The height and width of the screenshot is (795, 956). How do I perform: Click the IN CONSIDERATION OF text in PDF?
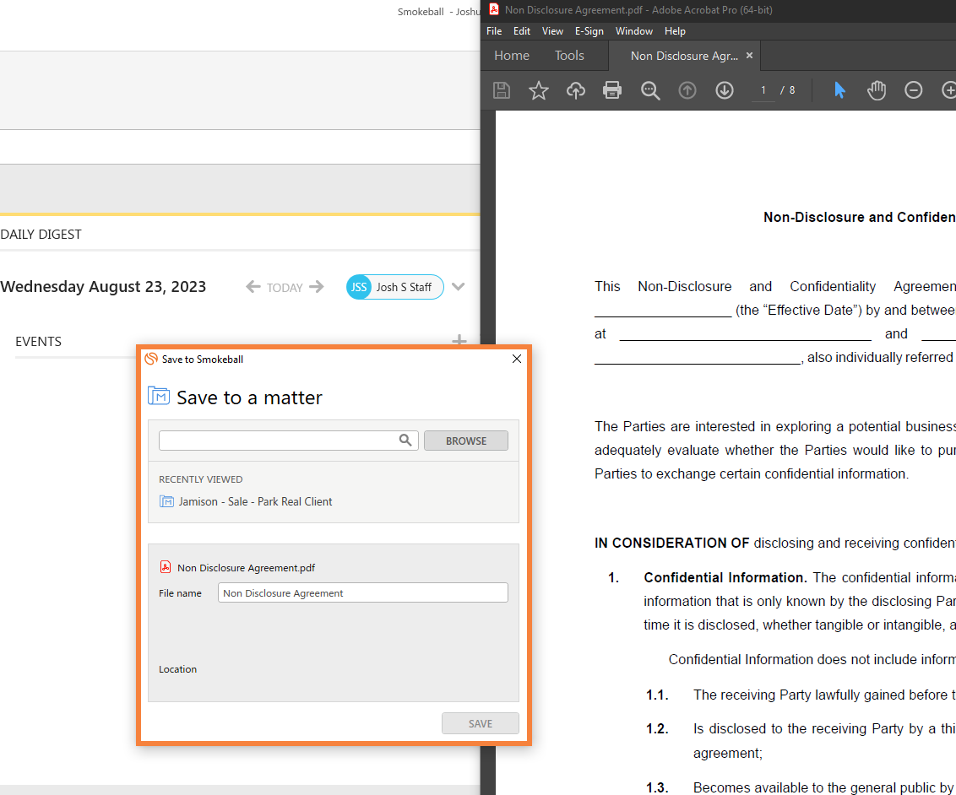coord(672,543)
